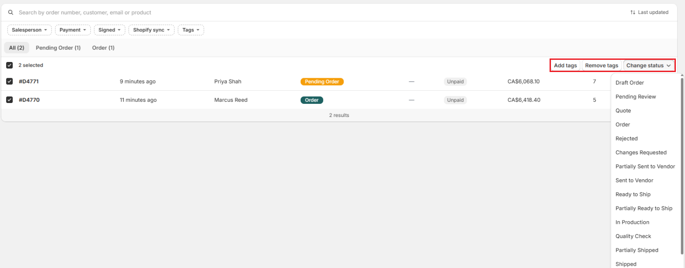
Task: Click customer name Marcus Reed
Action: point(231,100)
